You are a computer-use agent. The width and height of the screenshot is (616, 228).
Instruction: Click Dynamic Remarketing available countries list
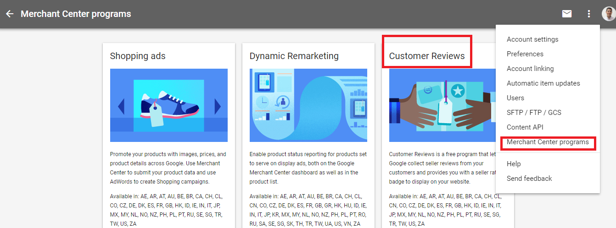308,210
